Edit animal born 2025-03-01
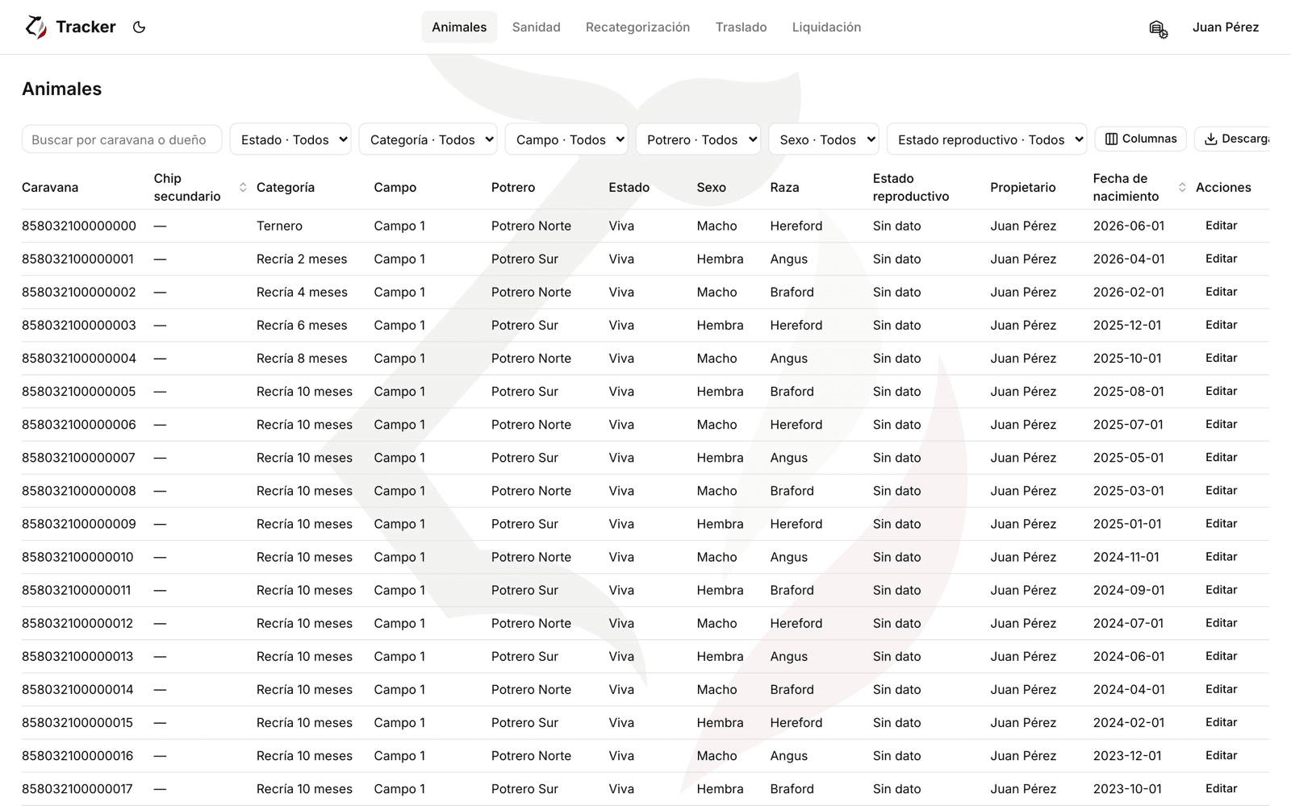1291x806 pixels. pyautogui.click(x=1221, y=490)
